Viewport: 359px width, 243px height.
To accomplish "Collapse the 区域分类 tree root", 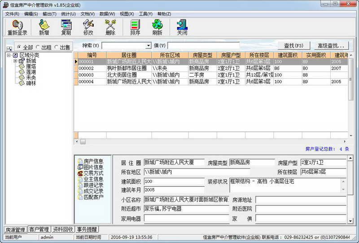I will coord(9,55).
